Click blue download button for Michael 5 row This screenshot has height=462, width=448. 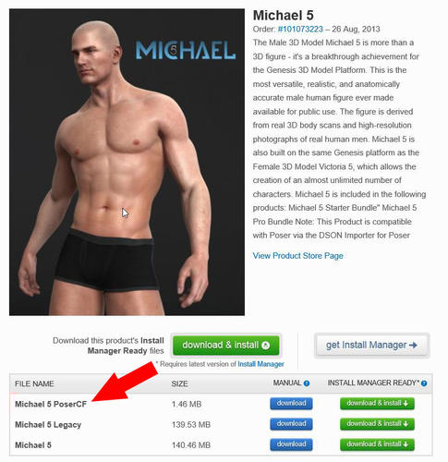(291, 444)
